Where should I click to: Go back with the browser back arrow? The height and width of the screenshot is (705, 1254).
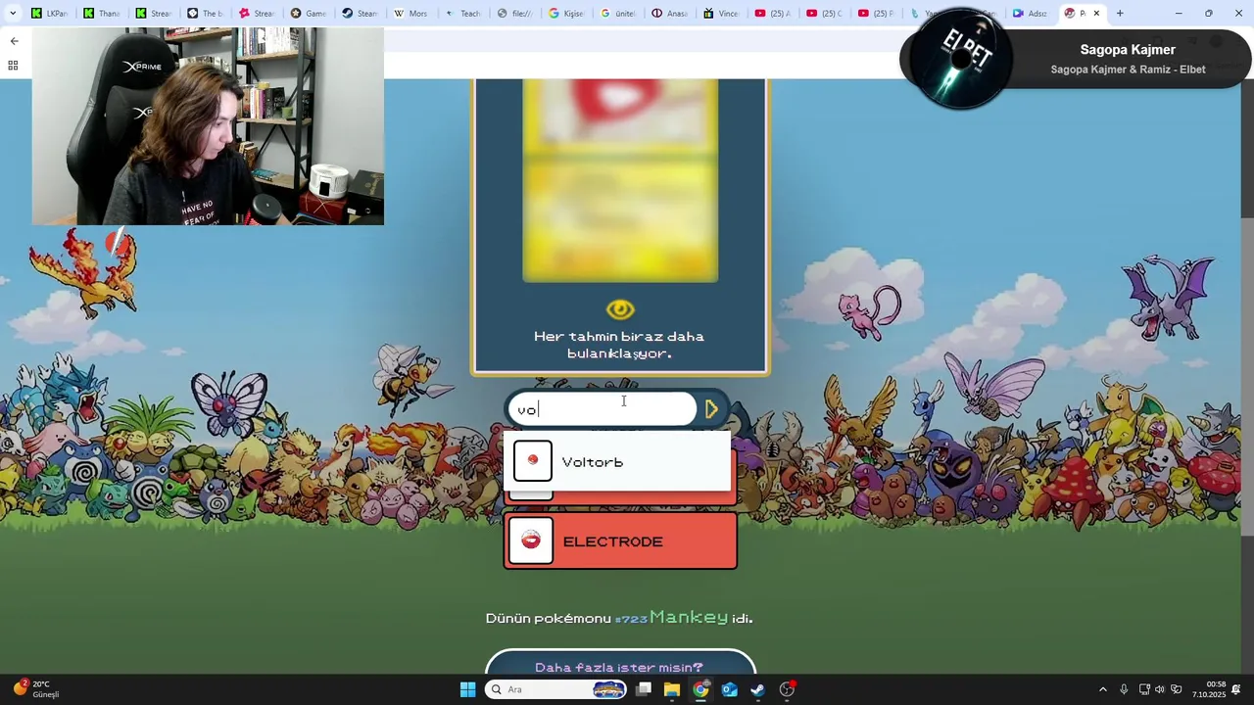[x=14, y=41]
